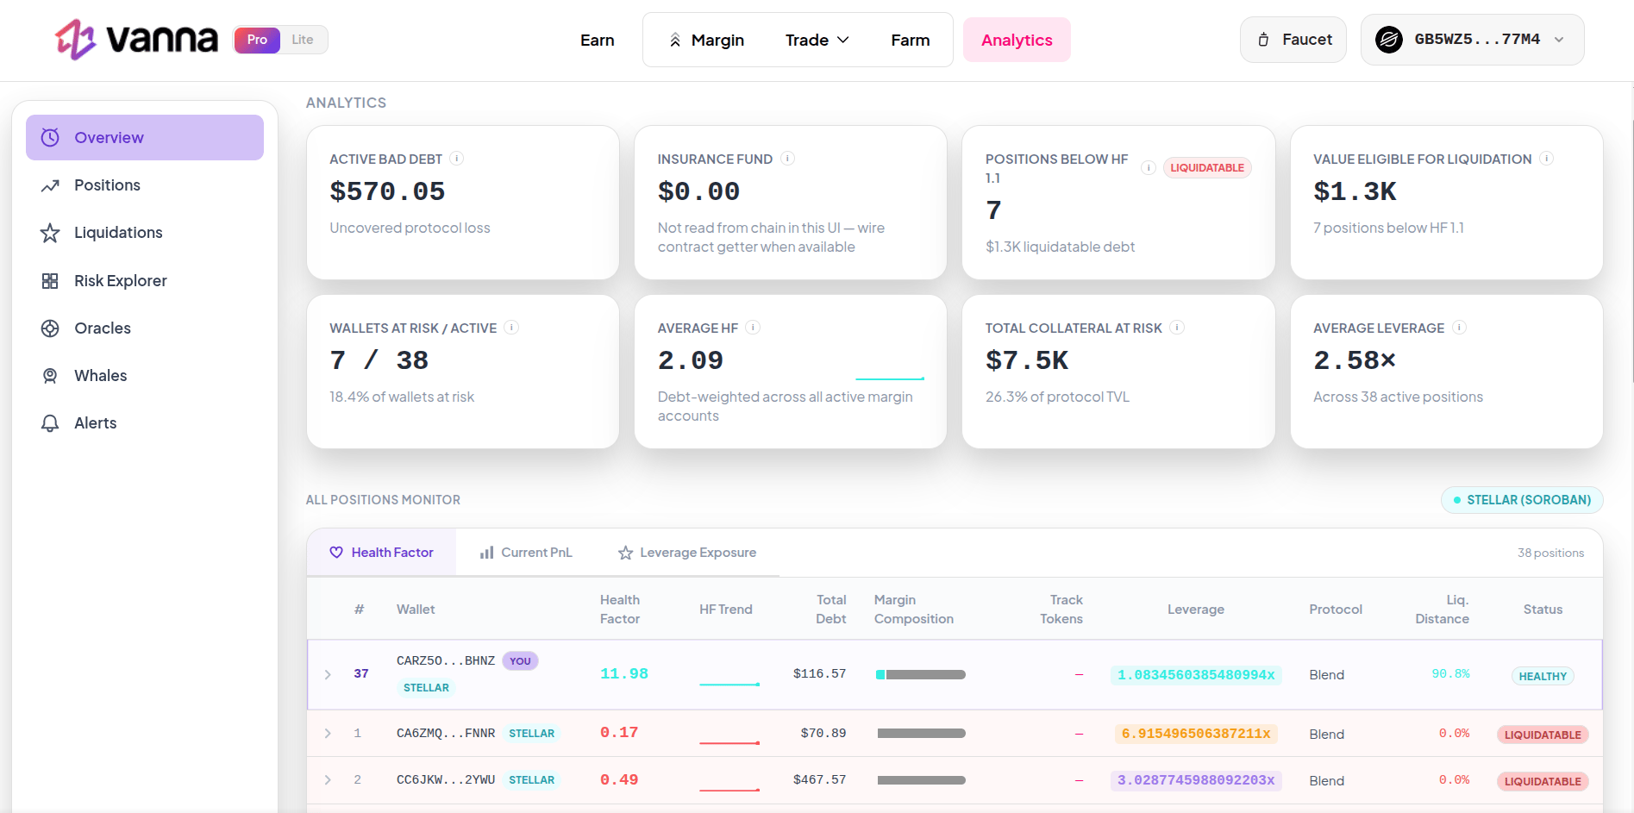The height and width of the screenshot is (813, 1634).
Task: Click info icon beside Value Eligible for Liquidation
Action: 1547,159
